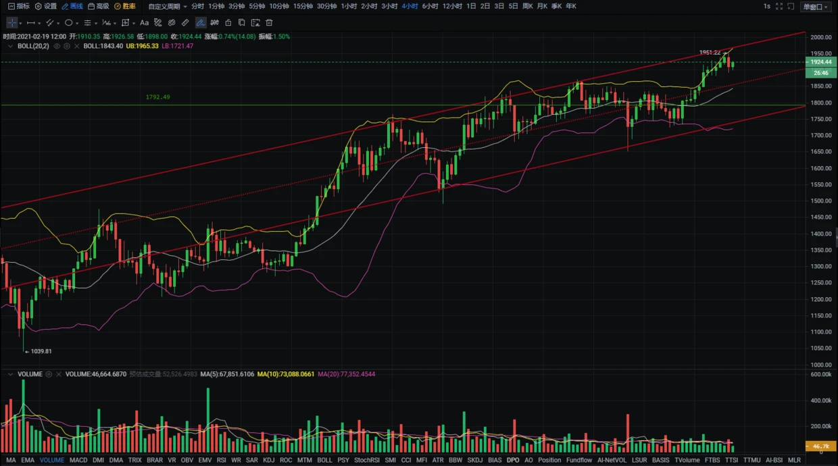
Task: Select the ellipse shape tool
Action: [68, 23]
